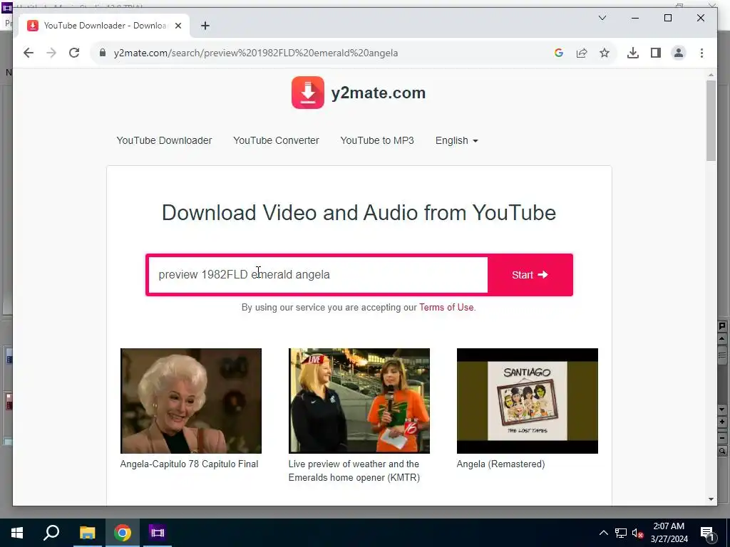View site information via the lock icon
Screen dimensions: 730x547
click(103, 53)
